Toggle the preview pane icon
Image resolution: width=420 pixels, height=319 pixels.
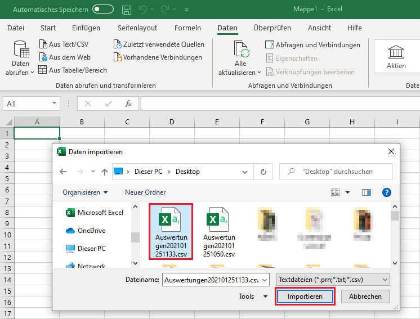(366, 192)
